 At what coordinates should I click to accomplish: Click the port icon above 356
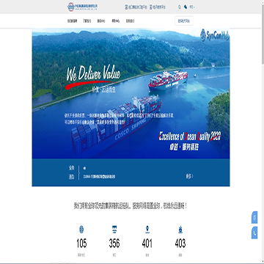click(114, 230)
